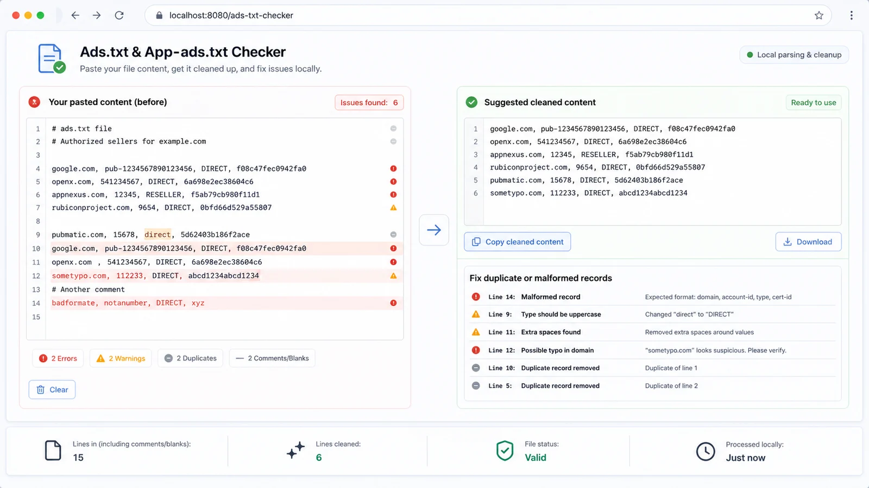
Task: Click the Ads.txt Checker document logo
Action: 51,59
